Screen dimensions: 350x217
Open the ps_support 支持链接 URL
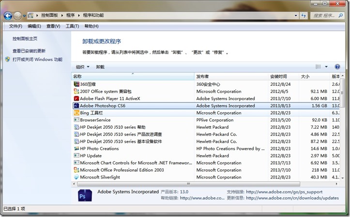pyautogui.click(x=284, y=191)
